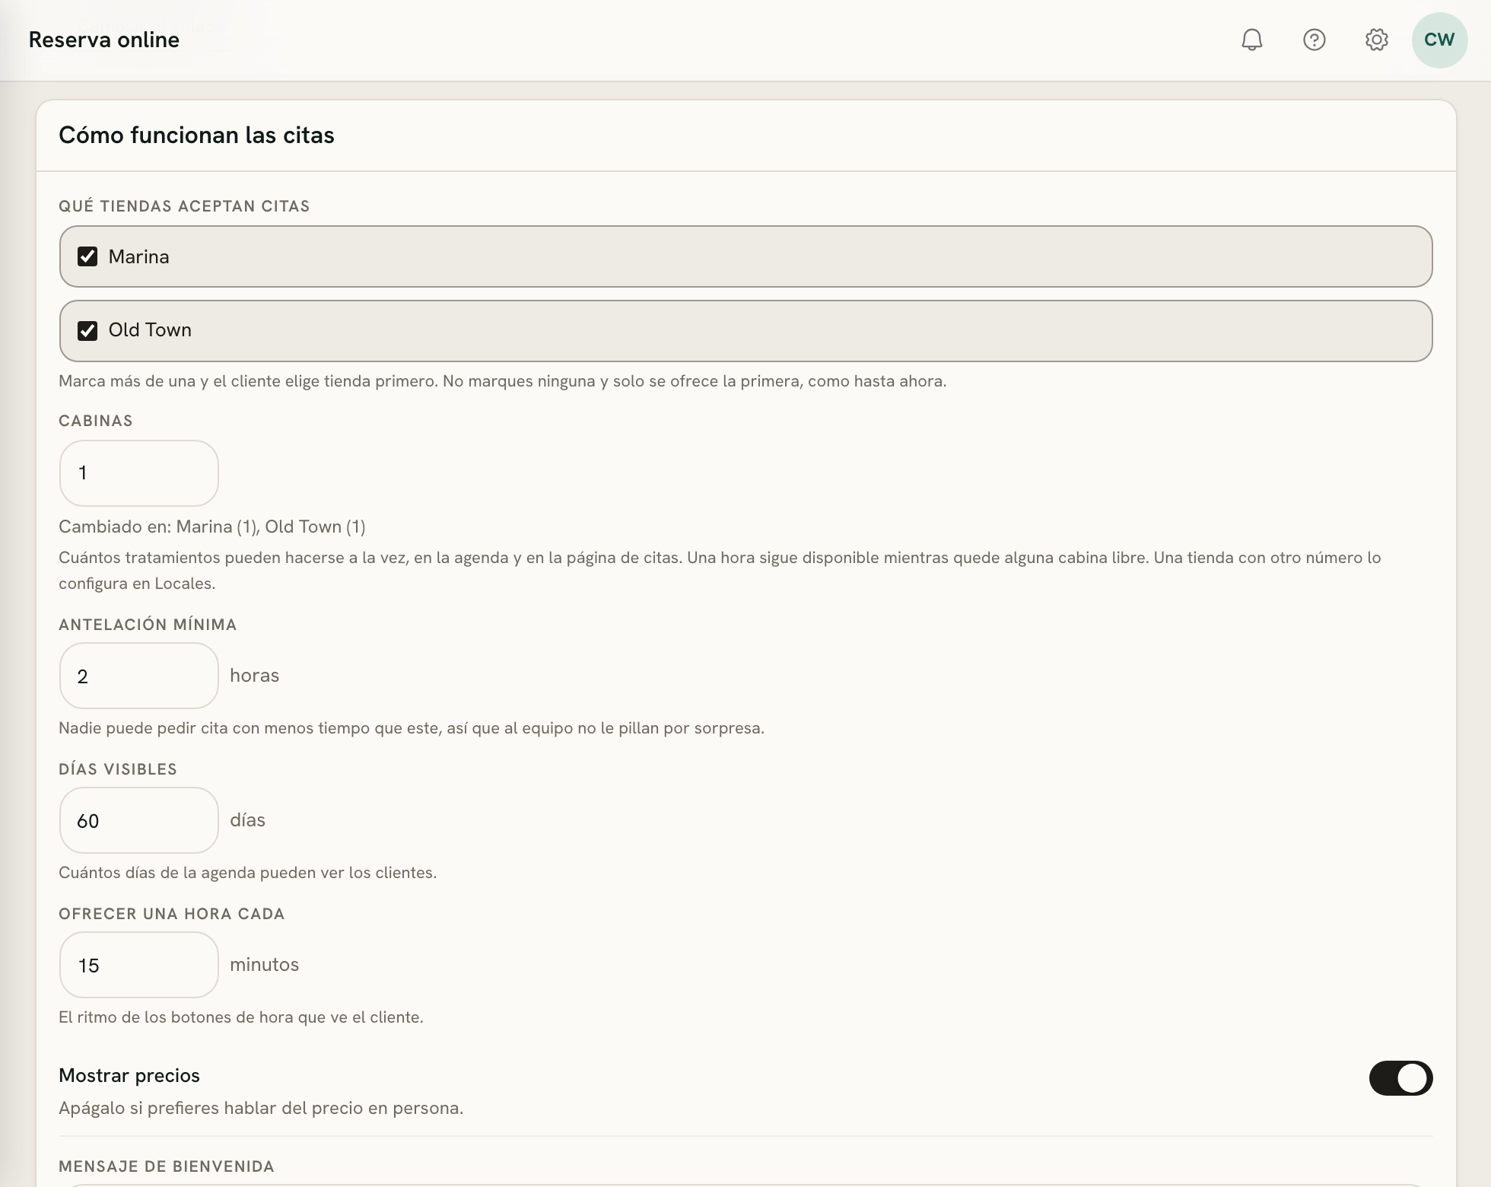The height and width of the screenshot is (1187, 1491).
Task: Click the 'Marca más de una' helper text
Action: coord(503,381)
